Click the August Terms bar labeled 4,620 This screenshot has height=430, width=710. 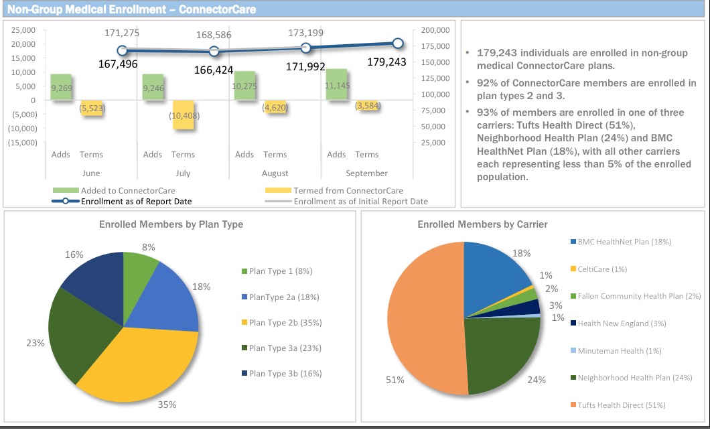[275, 107]
